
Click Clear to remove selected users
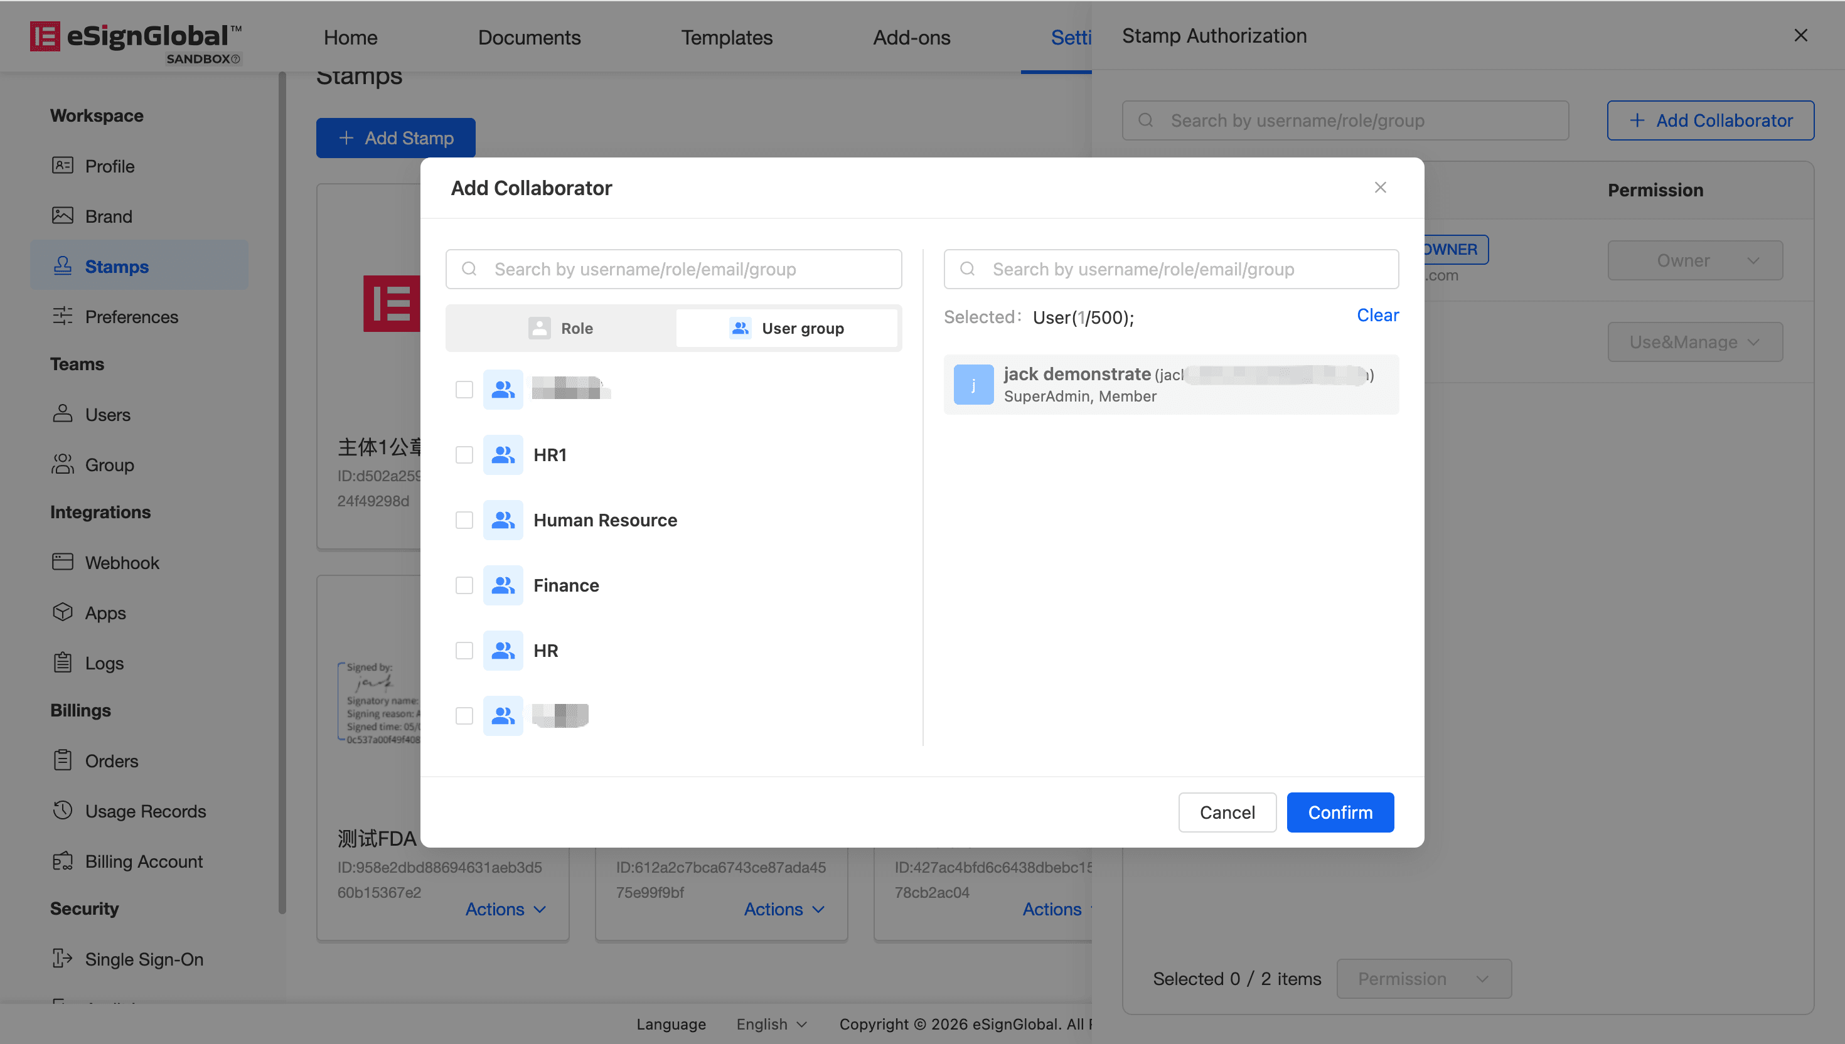1377,316
